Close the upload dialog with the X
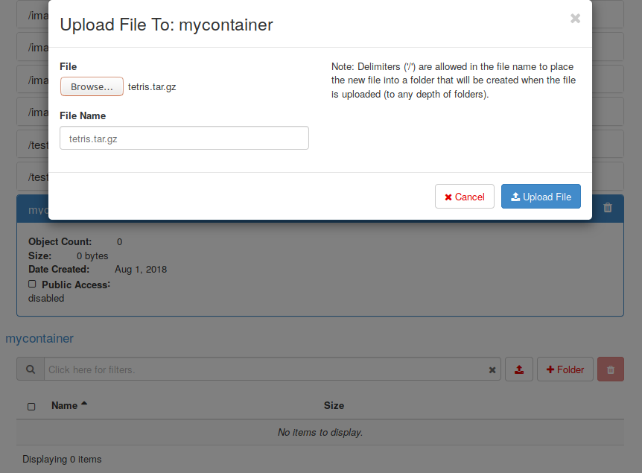This screenshot has width=642, height=473. click(x=575, y=19)
